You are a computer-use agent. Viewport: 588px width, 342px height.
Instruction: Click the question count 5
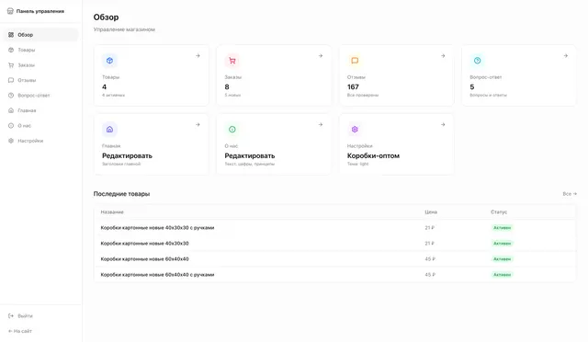click(472, 86)
